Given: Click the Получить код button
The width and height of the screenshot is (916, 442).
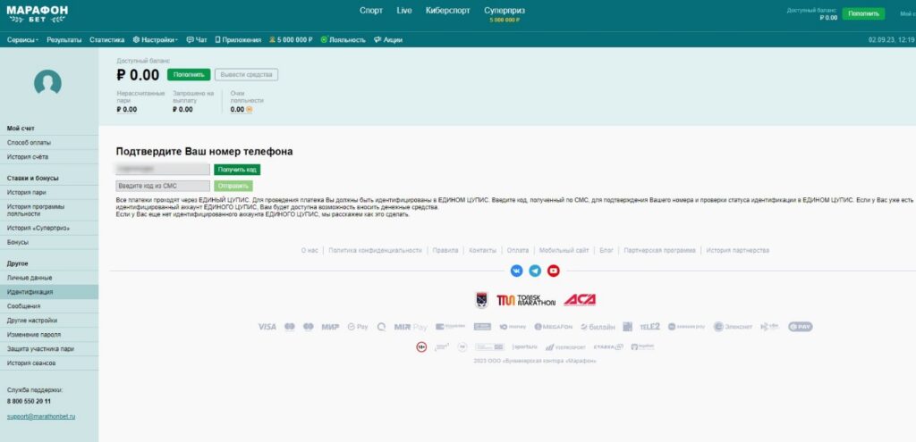Looking at the screenshot, I should coord(237,170).
